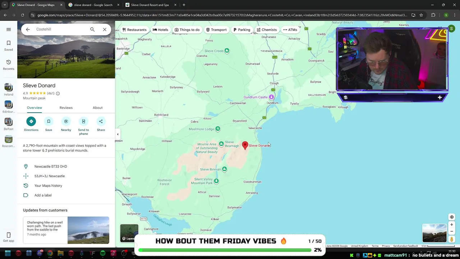Select Slieve Binnian map marker
The image size is (460, 259).
[225, 169]
